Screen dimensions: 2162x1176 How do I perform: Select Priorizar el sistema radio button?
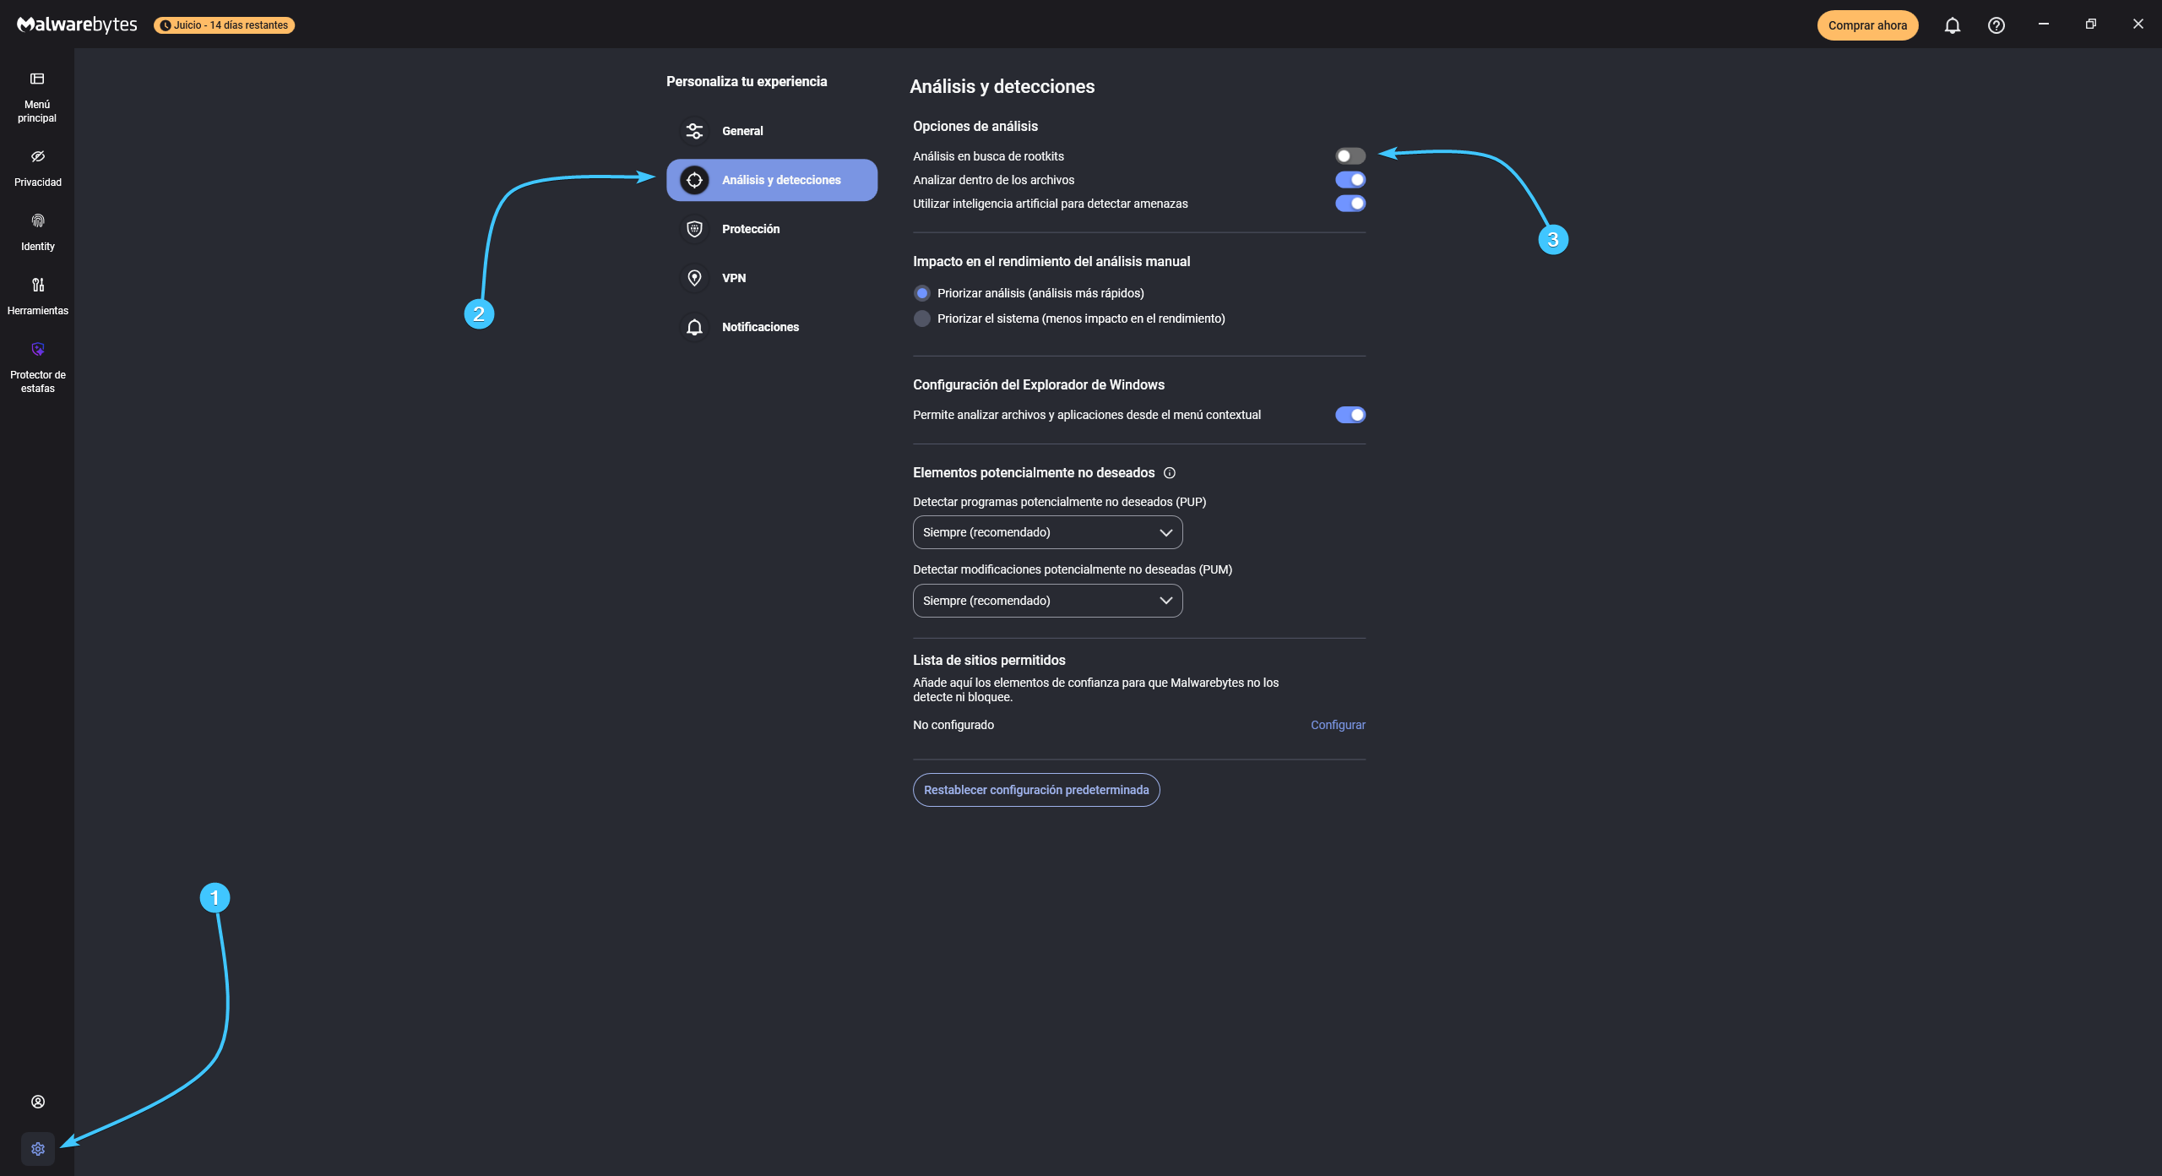(921, 318)
